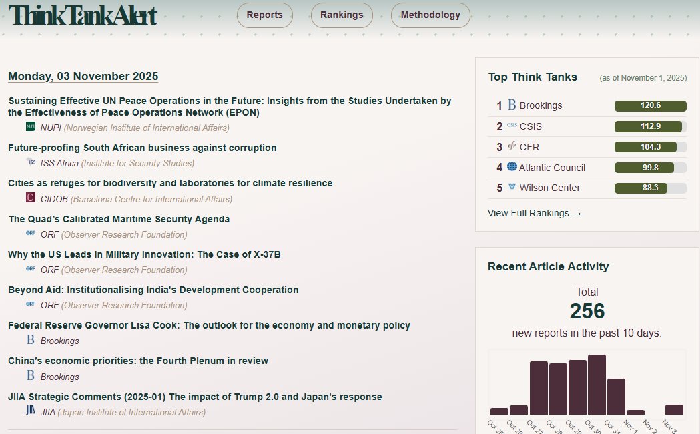The height and width of the screenshot is (434, 700).
Task: Click ISS Africa Institute for Security Studies label
Action: click(x=117, y=164)
